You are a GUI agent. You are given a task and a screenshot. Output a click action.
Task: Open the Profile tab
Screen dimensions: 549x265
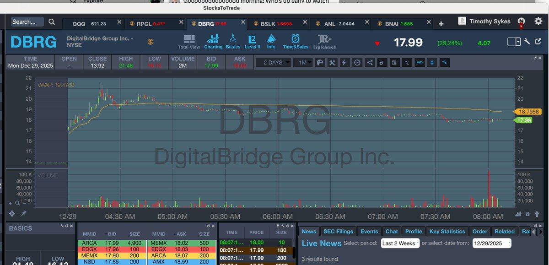(x=414, y=232)
